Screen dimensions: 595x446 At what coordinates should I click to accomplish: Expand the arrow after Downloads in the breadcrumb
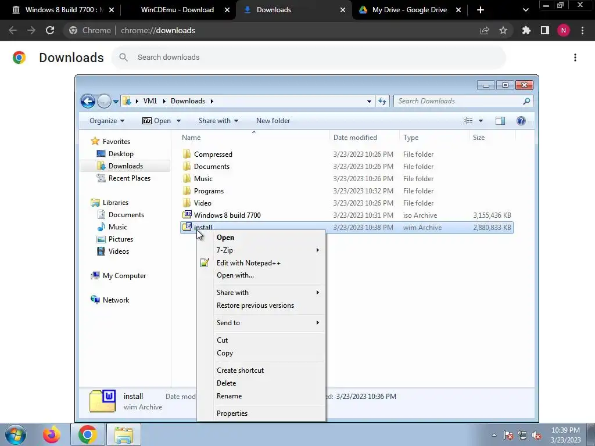coord(212,101)
